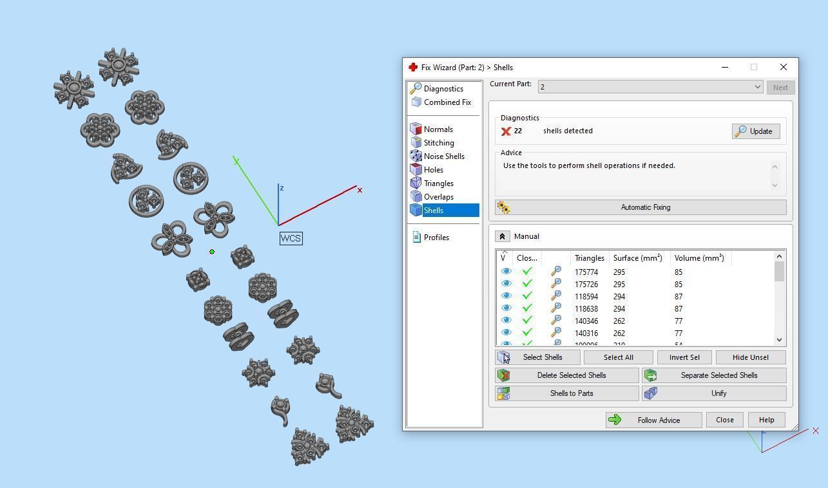Select the Triangles step icon

click(416, 183)
